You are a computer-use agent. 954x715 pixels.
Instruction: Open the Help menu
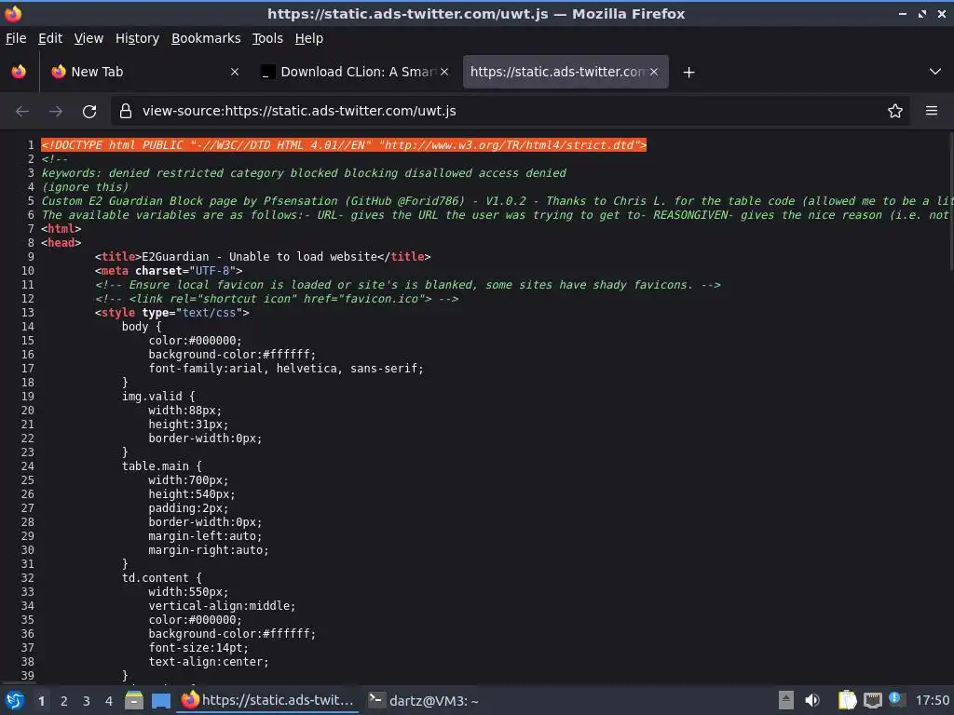point(309,38)
